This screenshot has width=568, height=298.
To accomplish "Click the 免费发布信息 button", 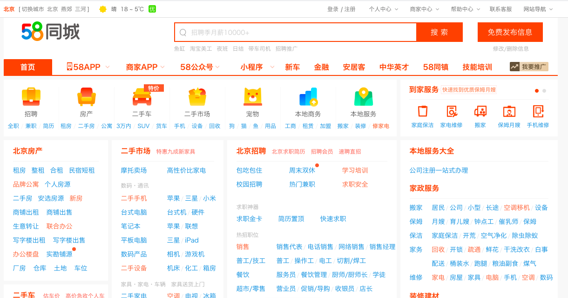I will (510, 32).
